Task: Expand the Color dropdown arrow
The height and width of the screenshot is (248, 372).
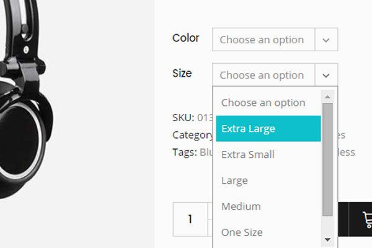Action: (326, 40)
